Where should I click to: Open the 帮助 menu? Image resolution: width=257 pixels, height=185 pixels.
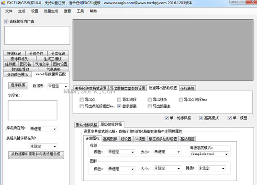coord(93,11)
